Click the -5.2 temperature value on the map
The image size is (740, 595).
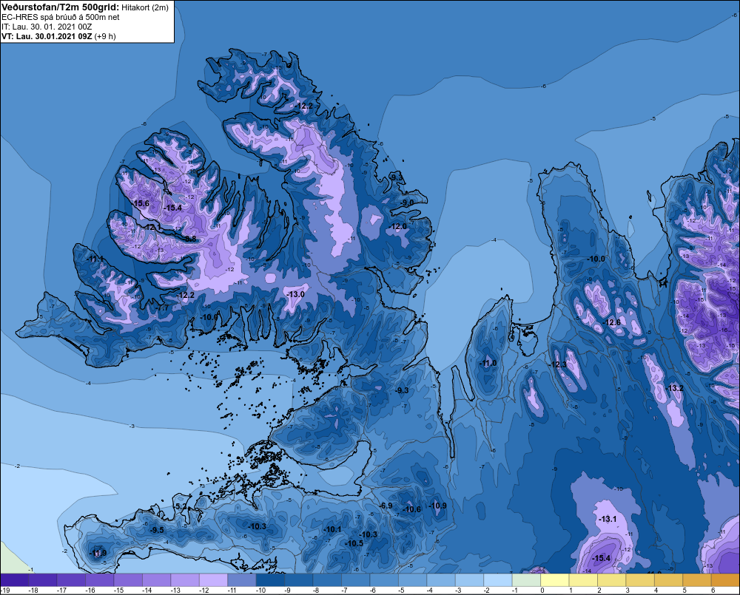tap(181, 506)
